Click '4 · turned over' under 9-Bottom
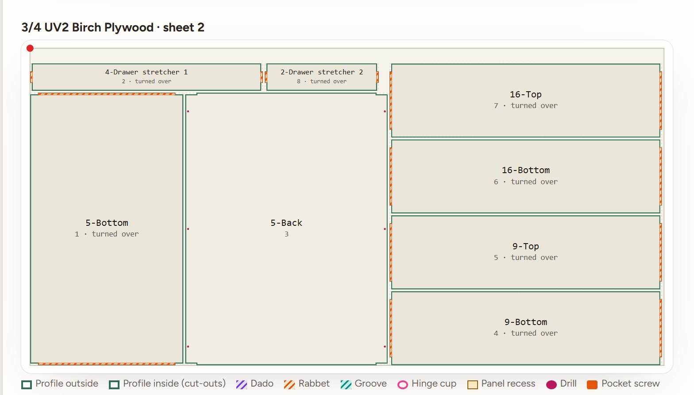 tap(526, 333)
